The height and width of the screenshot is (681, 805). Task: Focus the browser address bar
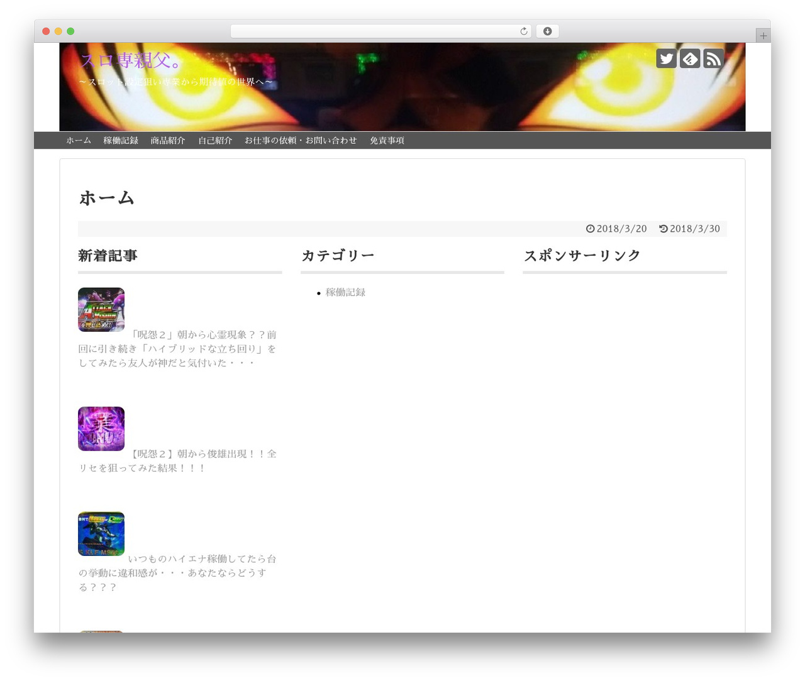(x=380, y=31)
